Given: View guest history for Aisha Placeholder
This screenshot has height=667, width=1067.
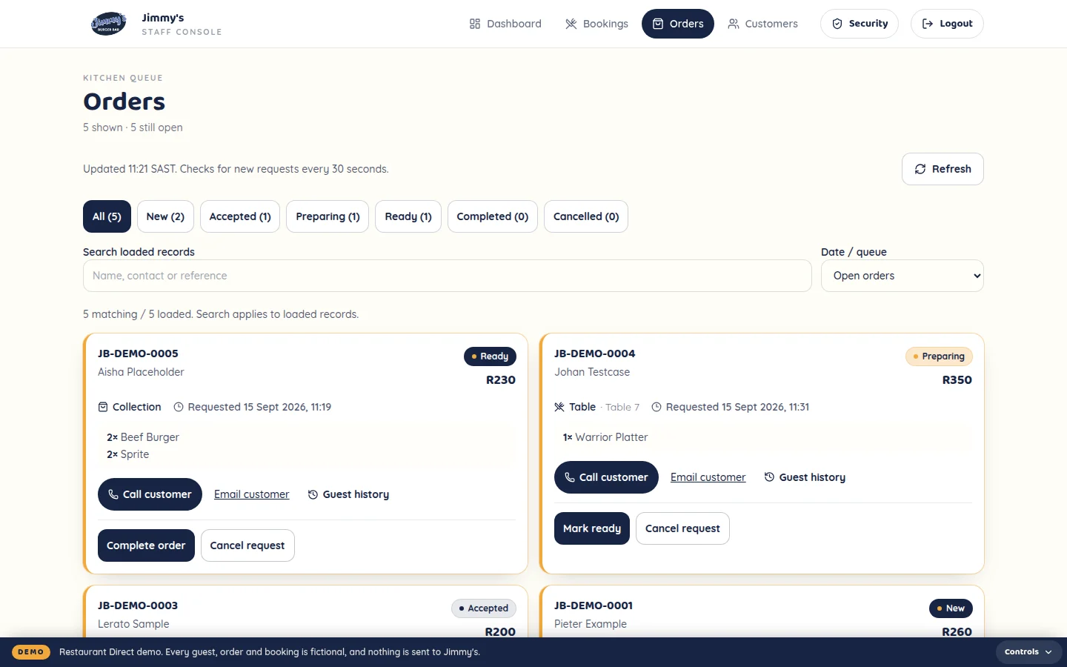Looking at the screenshot, I should [x=348, y=494].
